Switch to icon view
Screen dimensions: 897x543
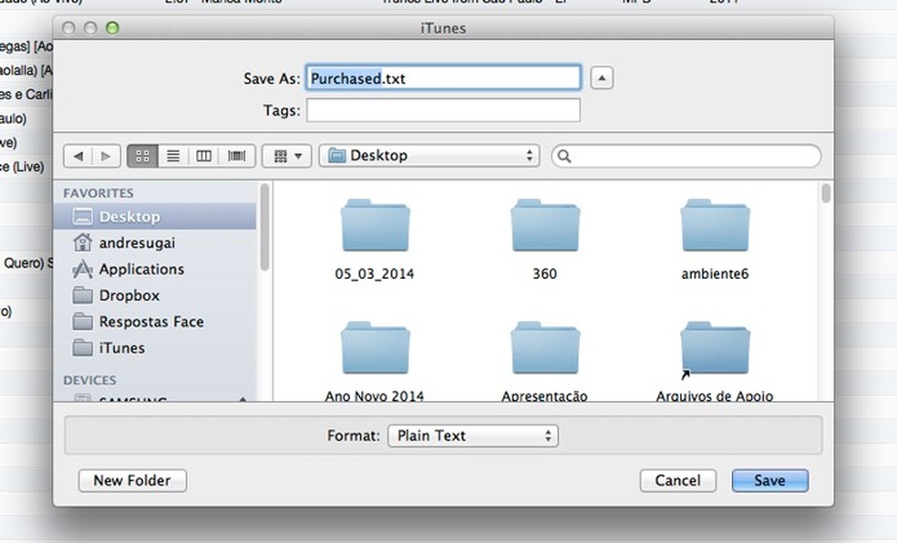[x=142, y=156]
